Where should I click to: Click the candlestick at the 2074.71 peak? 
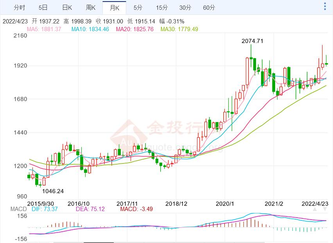click(x=251, y=57)
